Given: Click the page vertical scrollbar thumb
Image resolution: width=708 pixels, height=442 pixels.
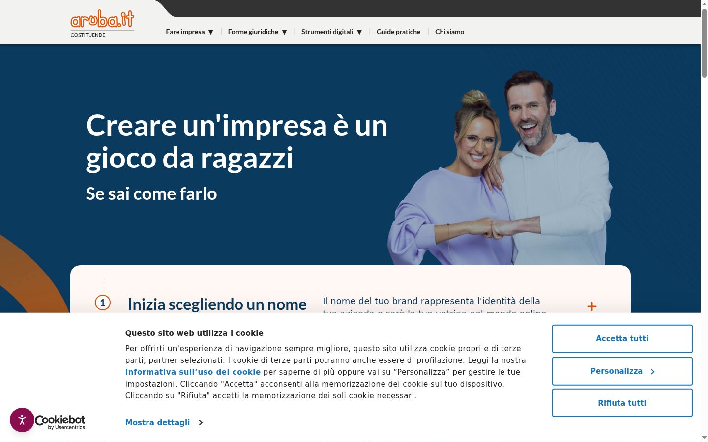Looking at the screenshot, I should pyautogui.click(x=704, y=43).
